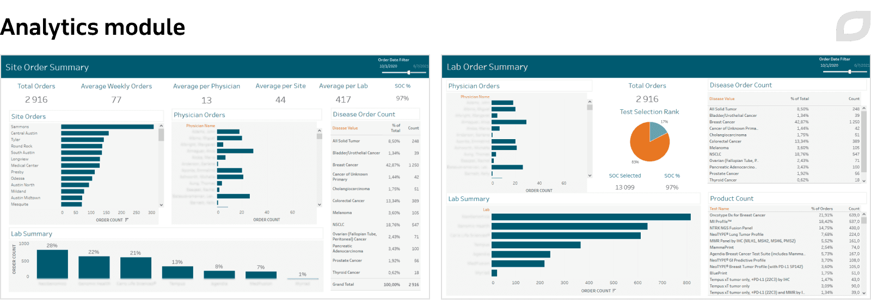Click the Test Name column header
The height and width of the screenshot is (300, 871).
[x=719, y=209]
